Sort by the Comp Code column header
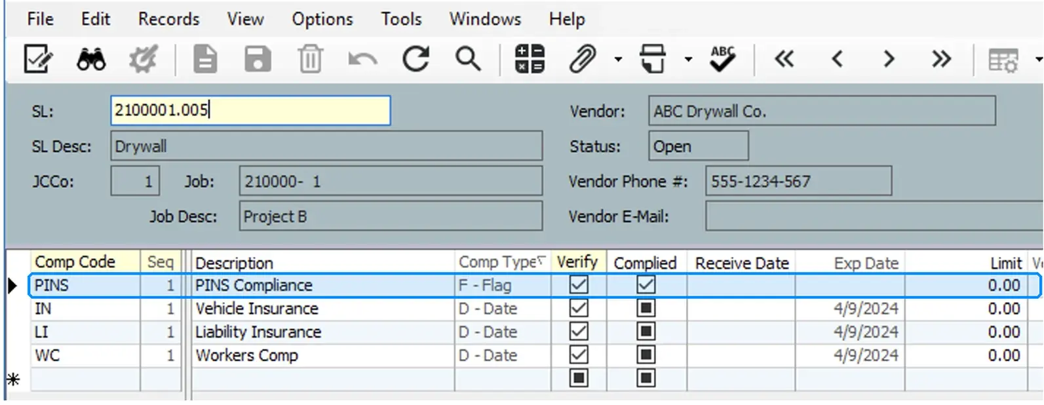The width and height of the screenshot is (1044, 405). (85, 261)
